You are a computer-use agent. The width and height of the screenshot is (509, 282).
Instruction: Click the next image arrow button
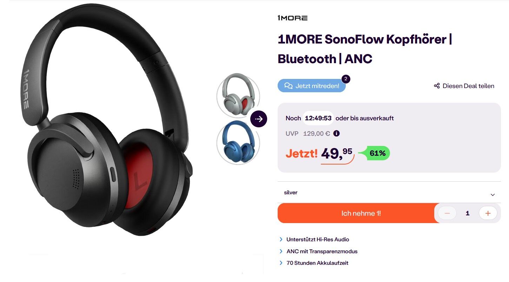259,119
